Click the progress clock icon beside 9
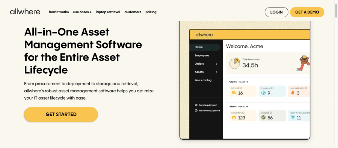The image size is (338, 148). tap(263, 93)
